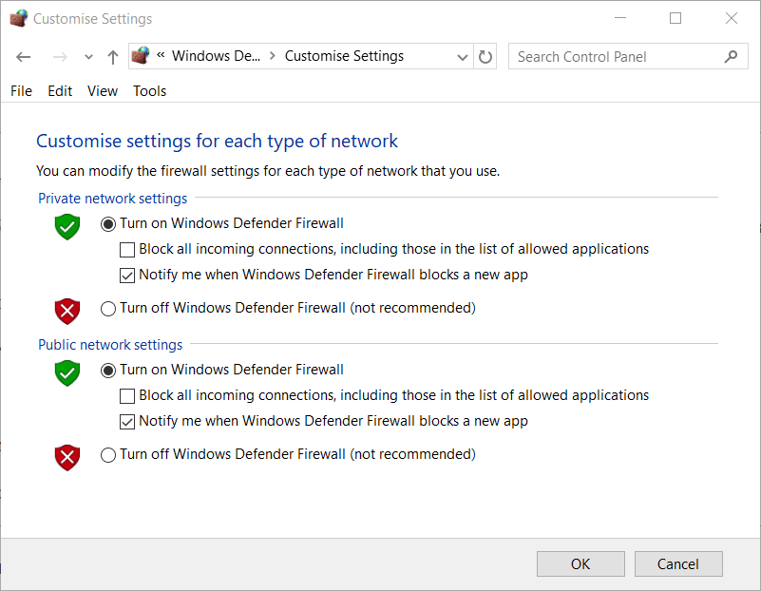The height and width of the screenshot is (591, 761).
Task: Click the Refresh icon beside the address bar
Action: point(485,56)
